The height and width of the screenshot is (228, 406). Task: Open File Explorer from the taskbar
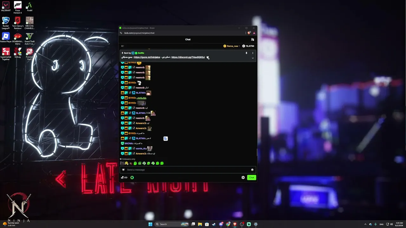pos(200,224)
